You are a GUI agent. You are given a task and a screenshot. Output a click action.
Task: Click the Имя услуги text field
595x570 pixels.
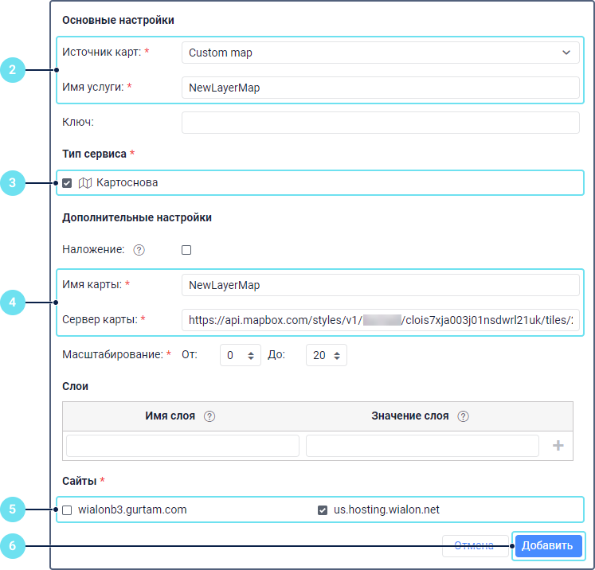pyautogui.click(x=380, y=88)
